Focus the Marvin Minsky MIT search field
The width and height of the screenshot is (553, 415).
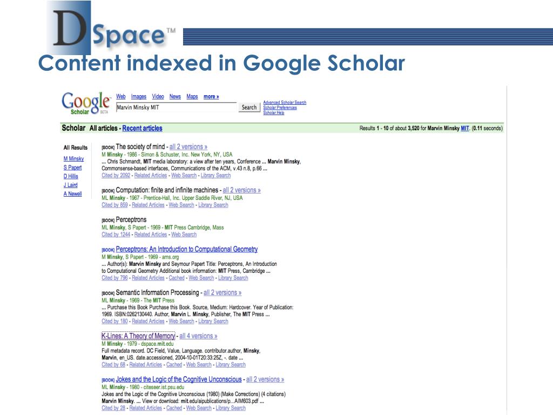pyautogui.click(x=177, y=108)
